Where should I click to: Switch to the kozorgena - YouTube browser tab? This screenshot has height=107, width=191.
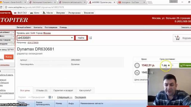click(x=130, y=2)
